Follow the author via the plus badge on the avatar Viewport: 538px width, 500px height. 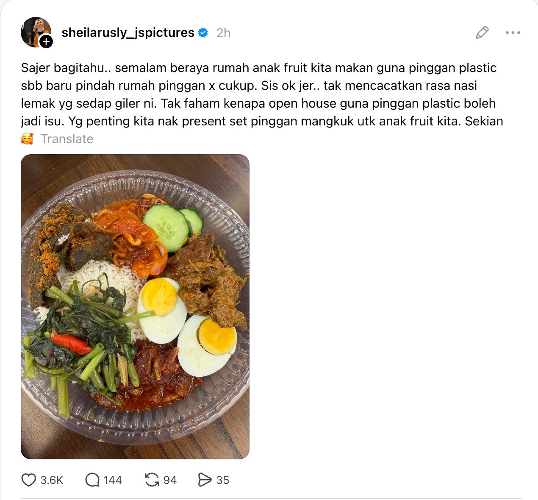click(x=46, y=42)
